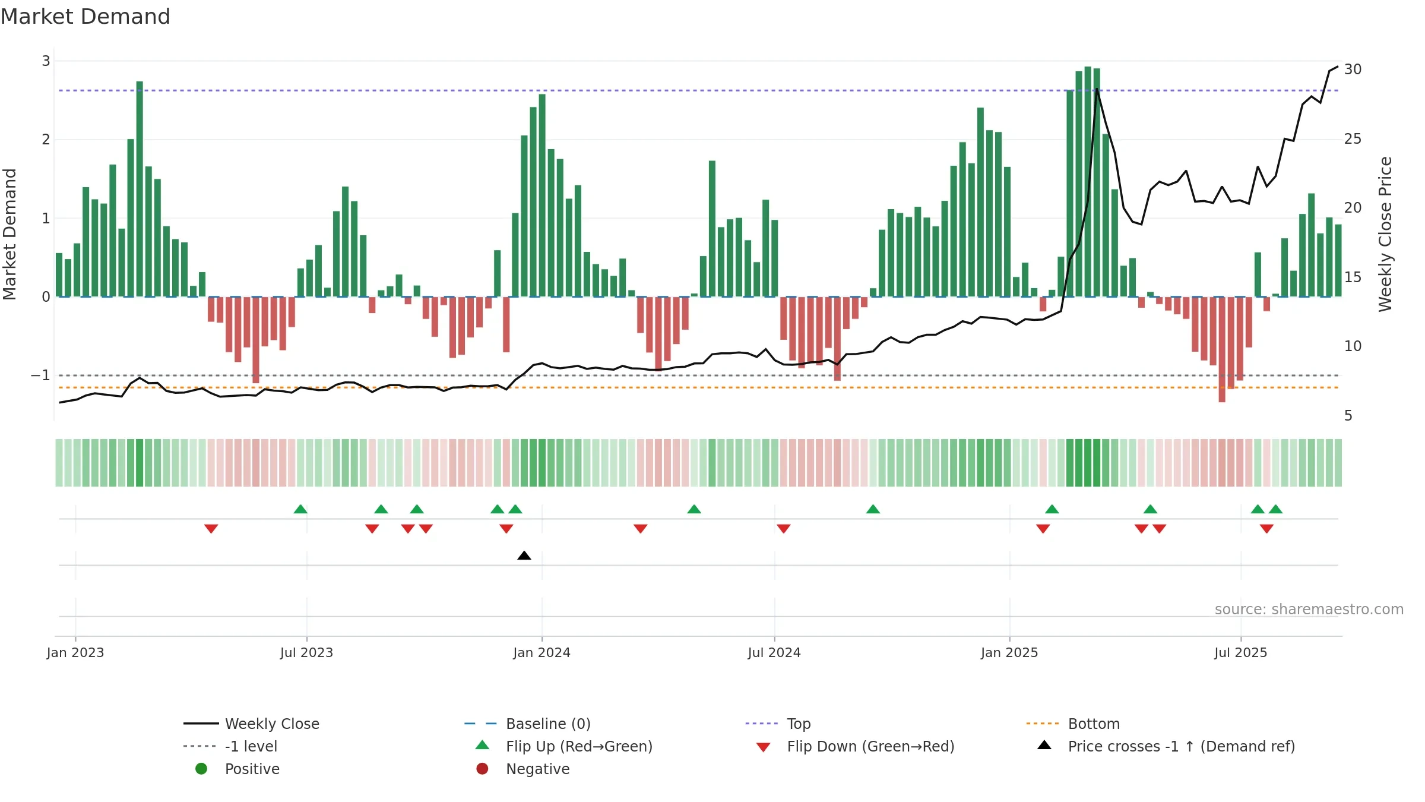Click the 10 tick on the price axis
This screenshot has height=802, width=1425.
pyautogui.click(x=1353, y=346)
